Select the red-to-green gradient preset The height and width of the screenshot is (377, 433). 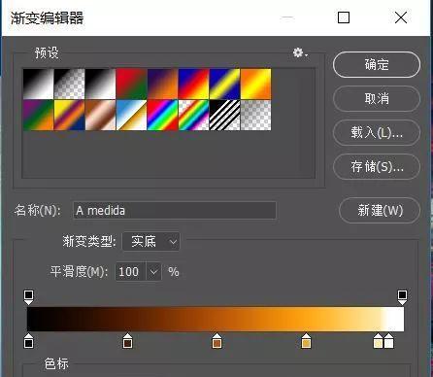[131, 84]
